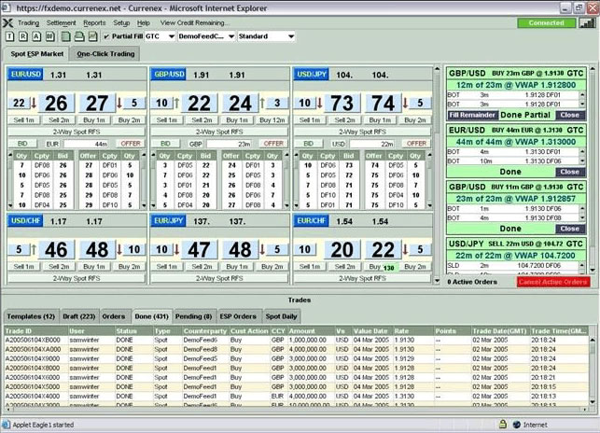Click the USD/JPY bid price tile 73
This screenshot has height=433, width=600.
pyautogui.click(x=342, y=103)
